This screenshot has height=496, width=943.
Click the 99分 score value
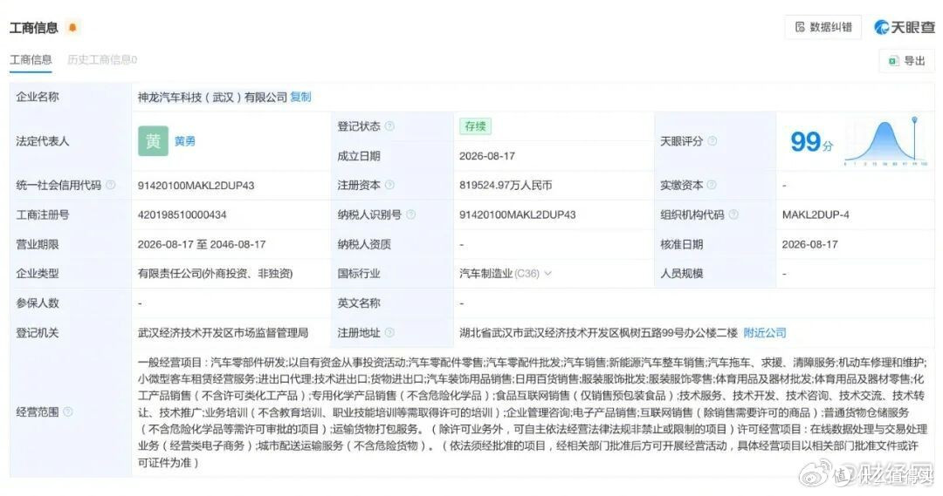pos(811,142)
